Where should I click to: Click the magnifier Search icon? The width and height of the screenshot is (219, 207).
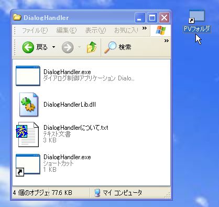click(110, 47)
